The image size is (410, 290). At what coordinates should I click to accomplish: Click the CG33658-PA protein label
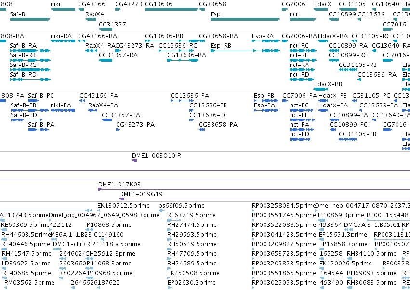pos(218,125)
